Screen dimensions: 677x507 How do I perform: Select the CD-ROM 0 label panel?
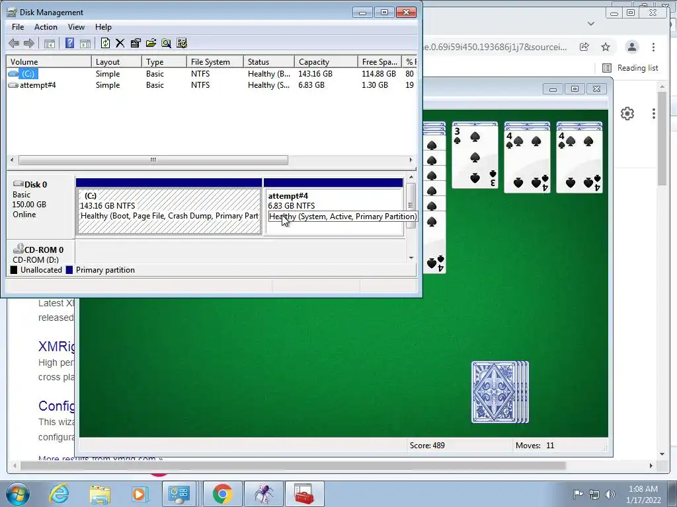pyautogui.click(x=40, y=252)
